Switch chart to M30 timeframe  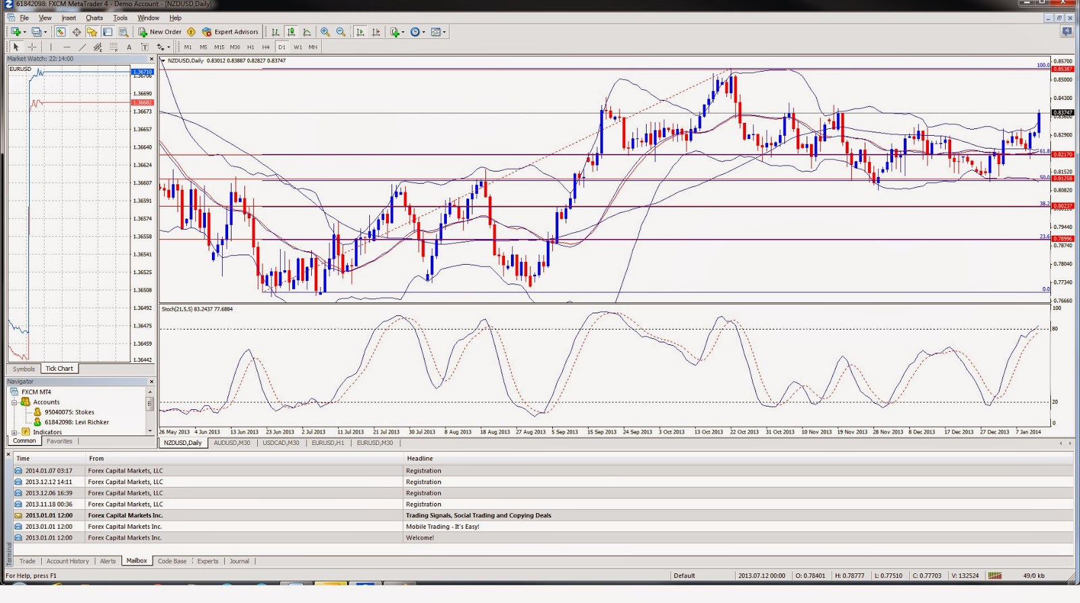point(235,47)
